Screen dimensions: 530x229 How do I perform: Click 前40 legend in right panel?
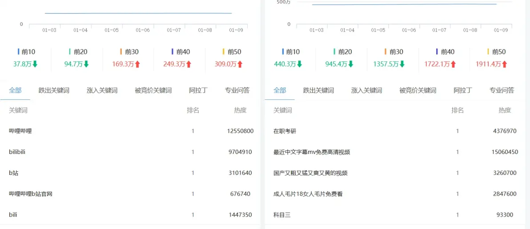pos(445,52)
